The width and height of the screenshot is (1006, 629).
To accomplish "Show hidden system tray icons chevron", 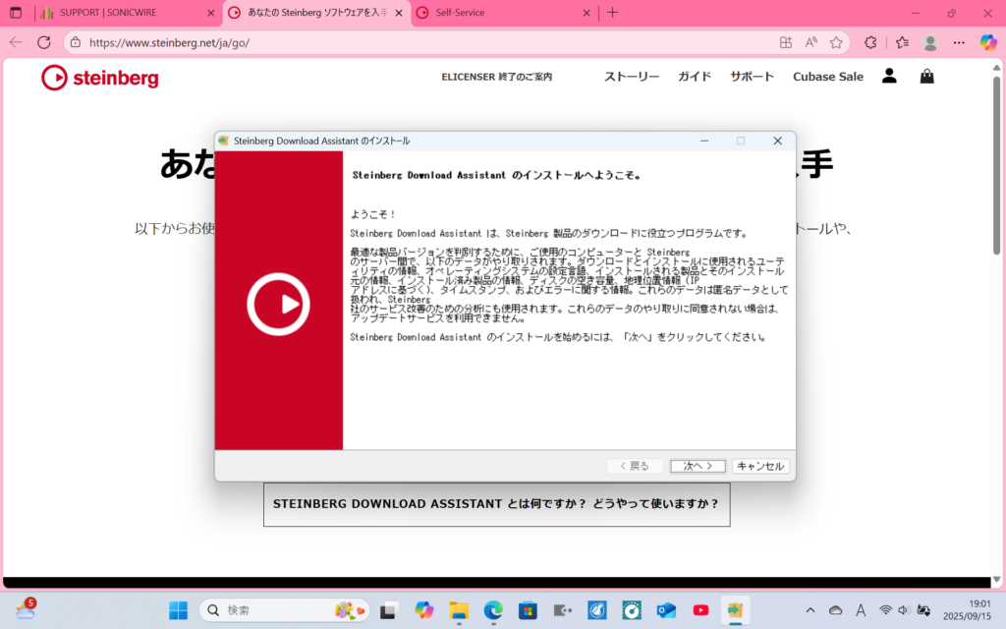I will [x=810, y=610].
